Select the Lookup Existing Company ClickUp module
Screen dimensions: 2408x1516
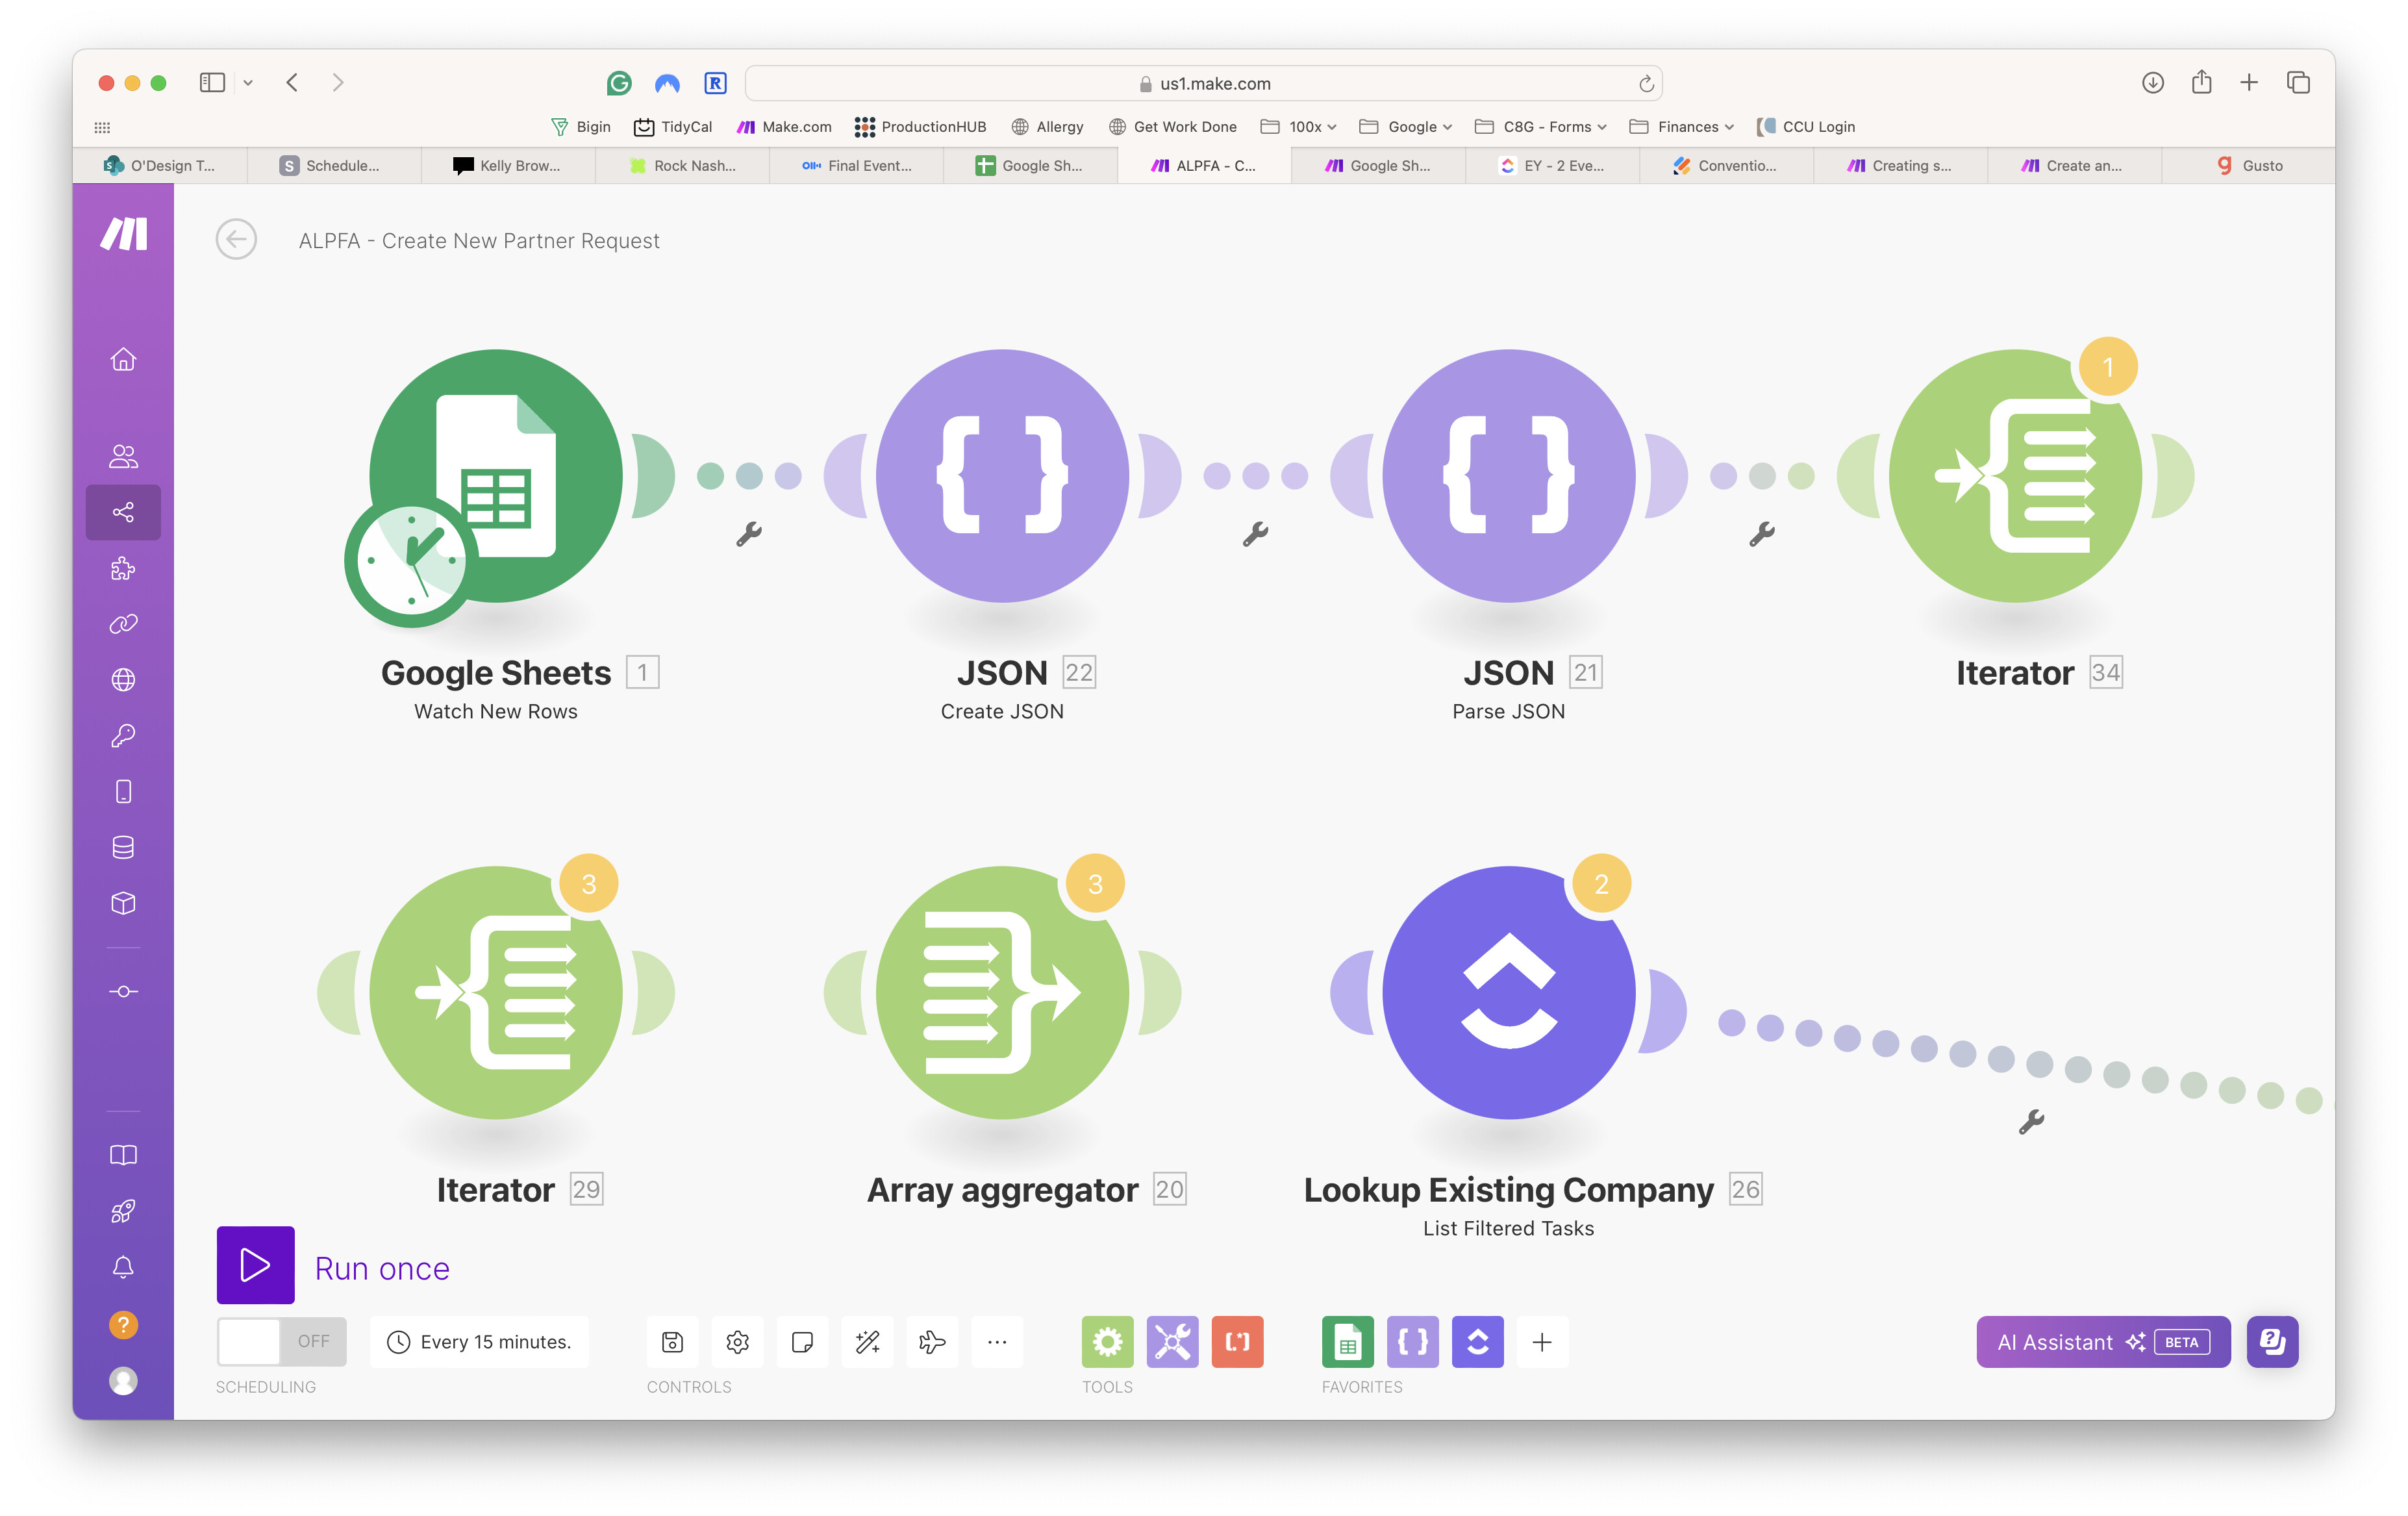pos(1508,992)
